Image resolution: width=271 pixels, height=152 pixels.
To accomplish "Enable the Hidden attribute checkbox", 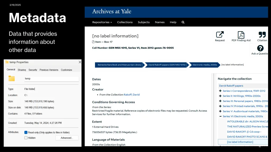I will click(26, 138).
